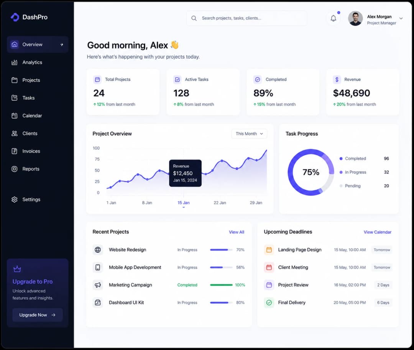Click the Settings gear icon
The width and height of the screenshot is (414, 350).
pyautogui.click(x=15, y=200)
